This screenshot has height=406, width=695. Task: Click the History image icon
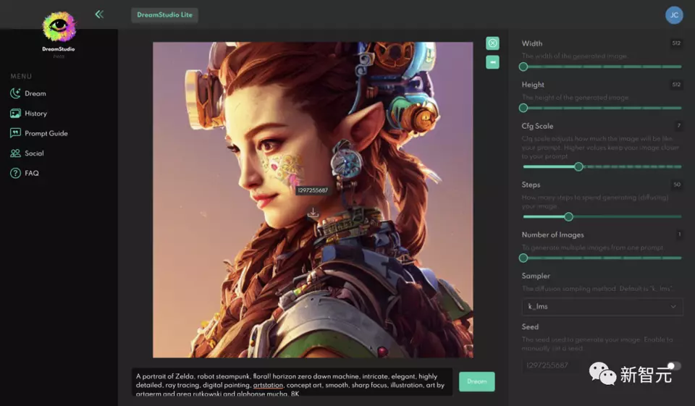(x=15, y=114)
